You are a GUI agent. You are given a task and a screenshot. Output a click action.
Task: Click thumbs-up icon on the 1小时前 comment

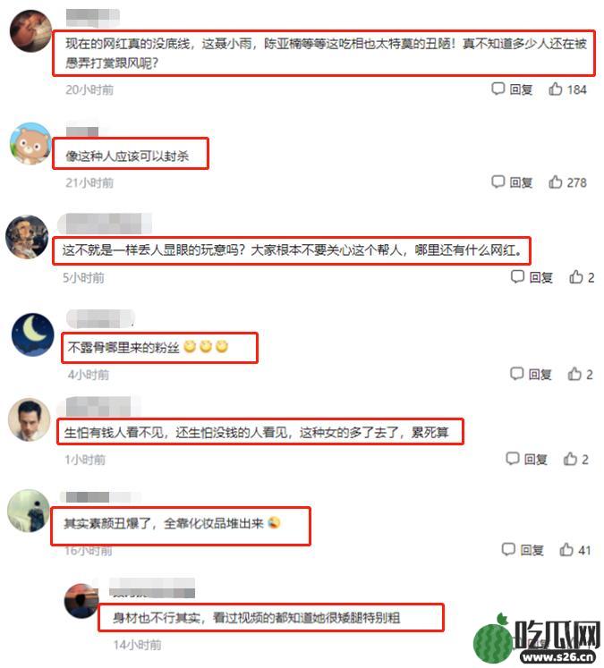570,459
